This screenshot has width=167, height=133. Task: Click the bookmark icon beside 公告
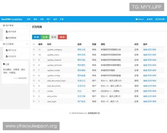[x=4, y=64]
